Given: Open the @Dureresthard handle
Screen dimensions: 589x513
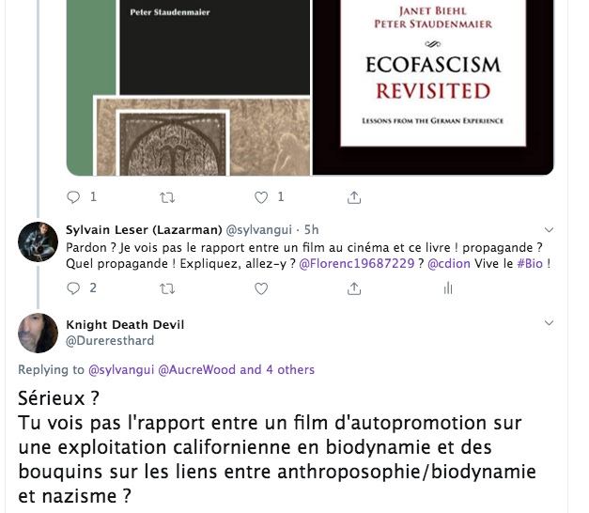Looking at the screenshot, I should (x=110, y=340).
